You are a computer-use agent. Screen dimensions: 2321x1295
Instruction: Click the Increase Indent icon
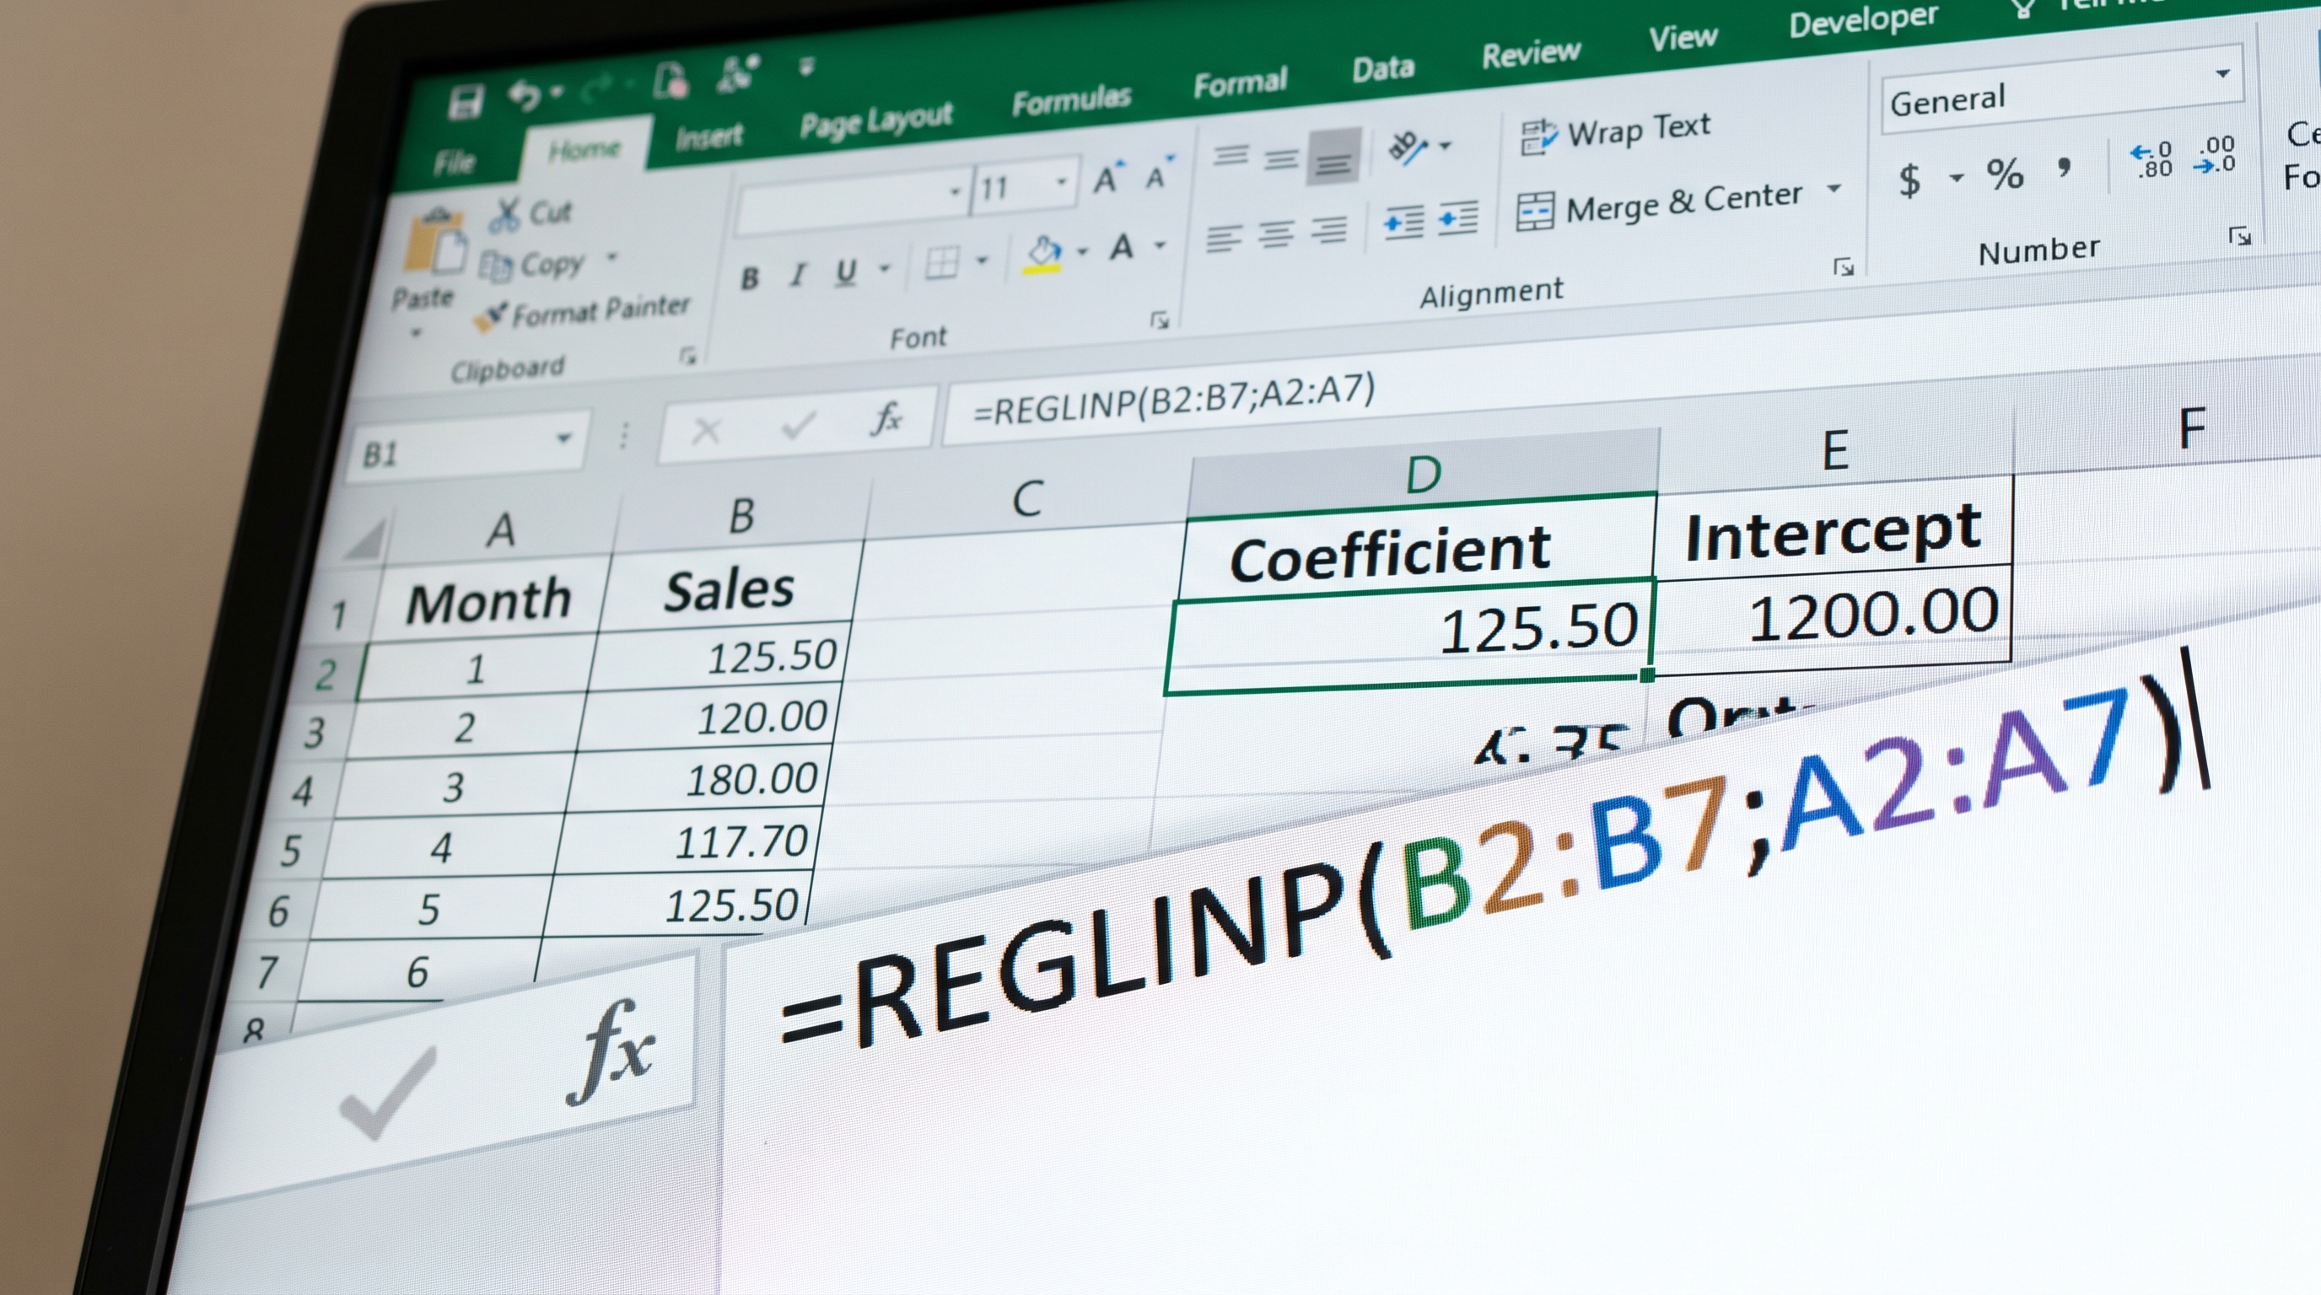pyautogui.click(x=1458, y=218)
